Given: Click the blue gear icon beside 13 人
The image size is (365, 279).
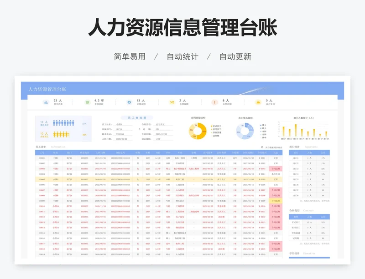Looking at the screenshot, I should point(129,102).
